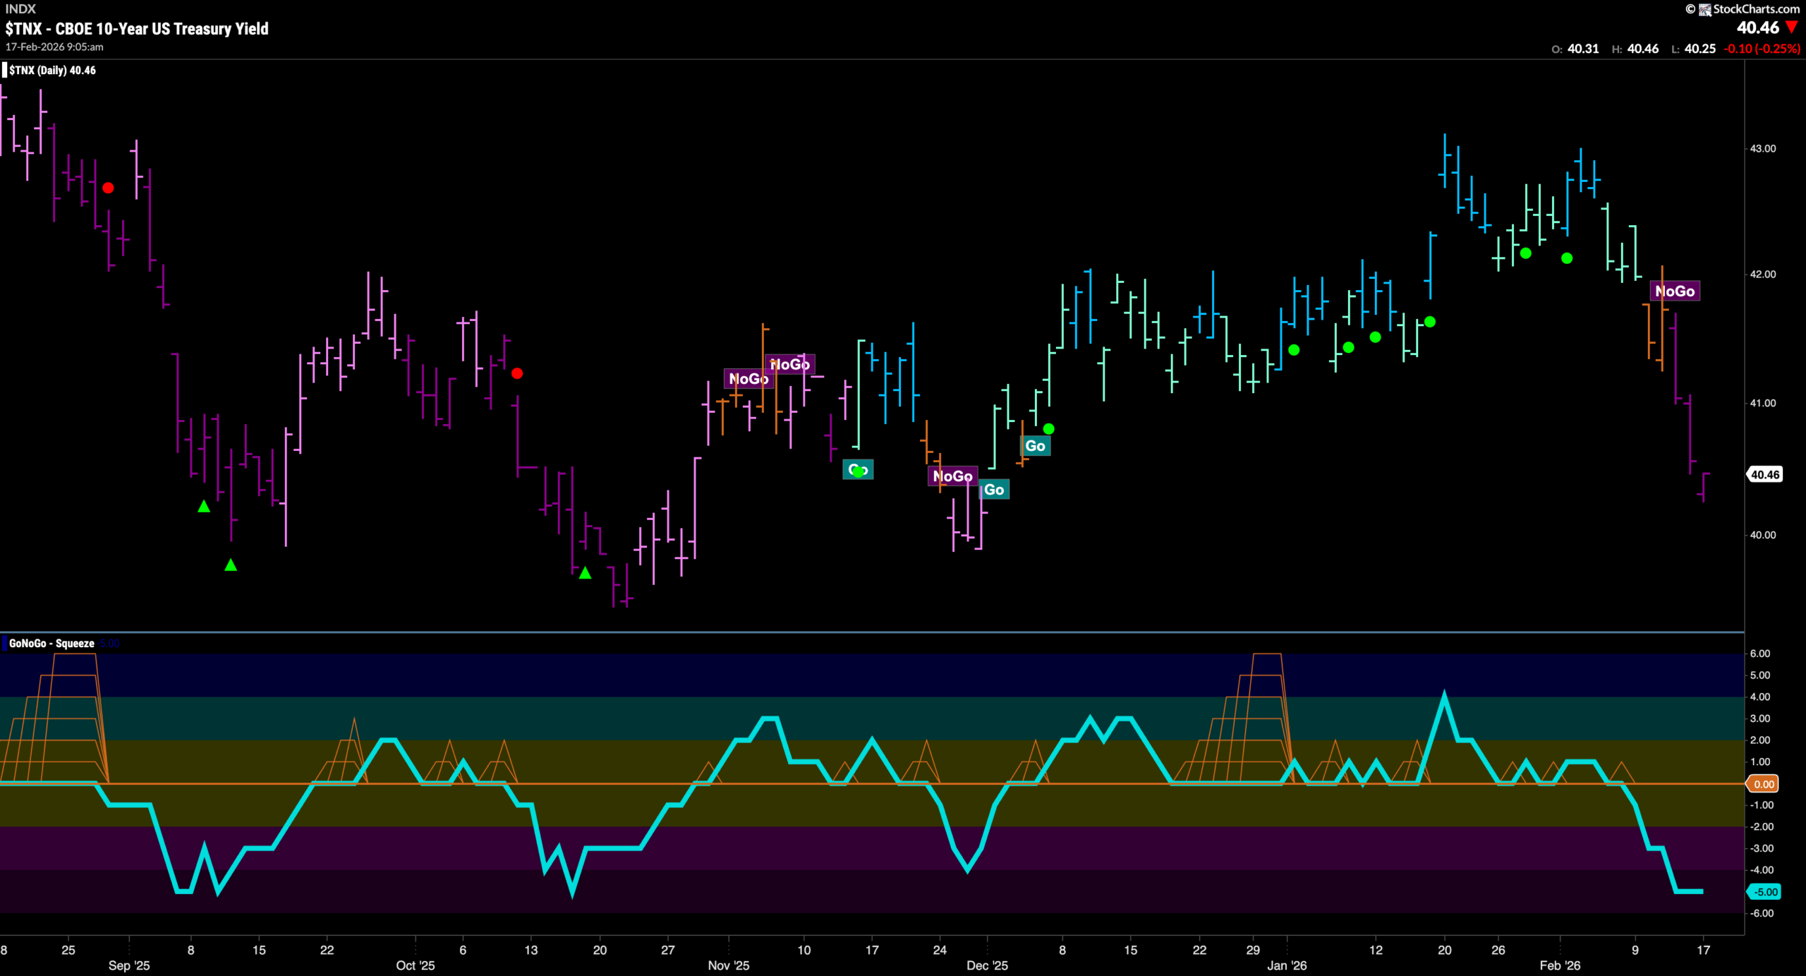Click the green dot nearest February 2026

(x=1567, y=258)
